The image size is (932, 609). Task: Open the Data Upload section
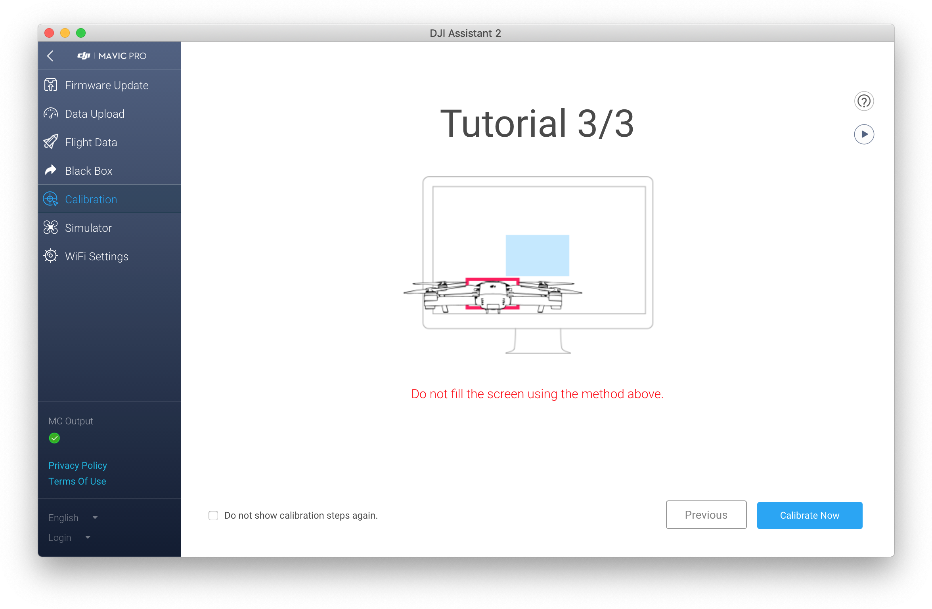[x=109, y=114]
